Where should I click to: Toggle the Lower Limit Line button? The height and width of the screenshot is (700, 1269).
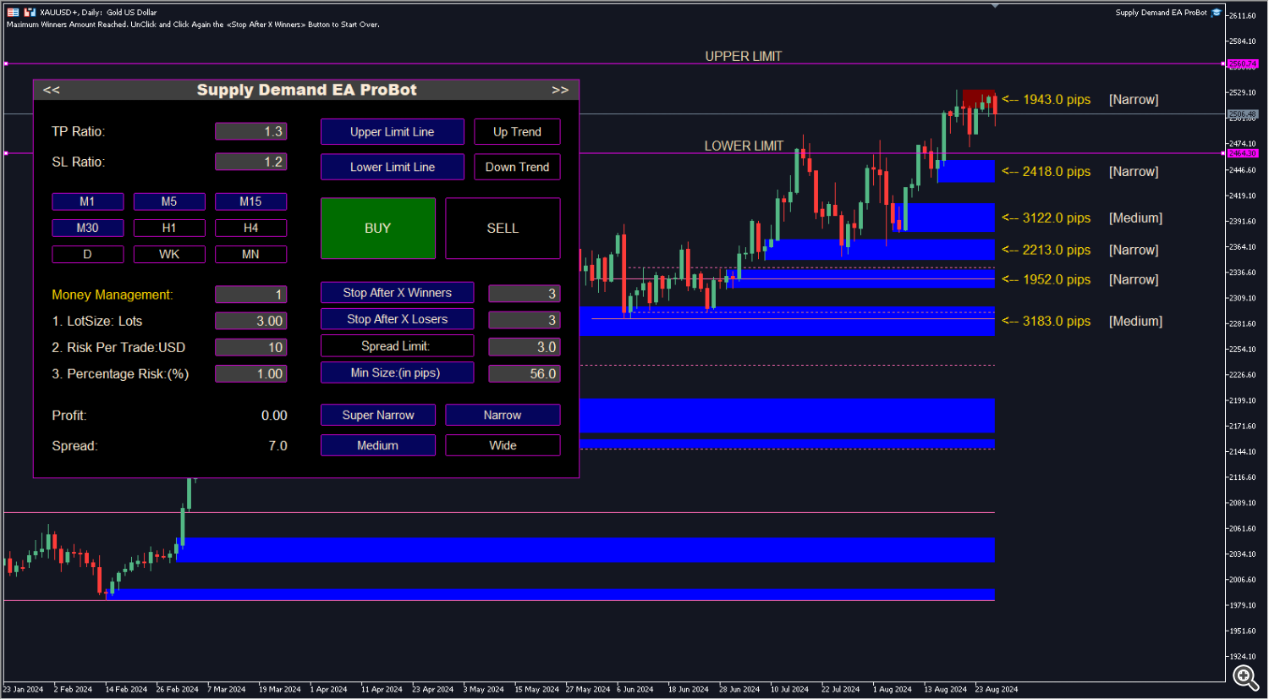click(x=393, y=167)
